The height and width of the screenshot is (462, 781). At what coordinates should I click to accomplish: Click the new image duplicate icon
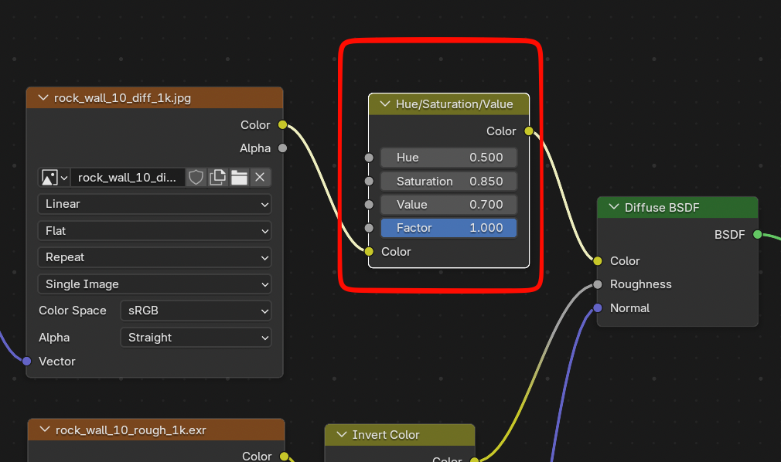click(x=218, y=178)
